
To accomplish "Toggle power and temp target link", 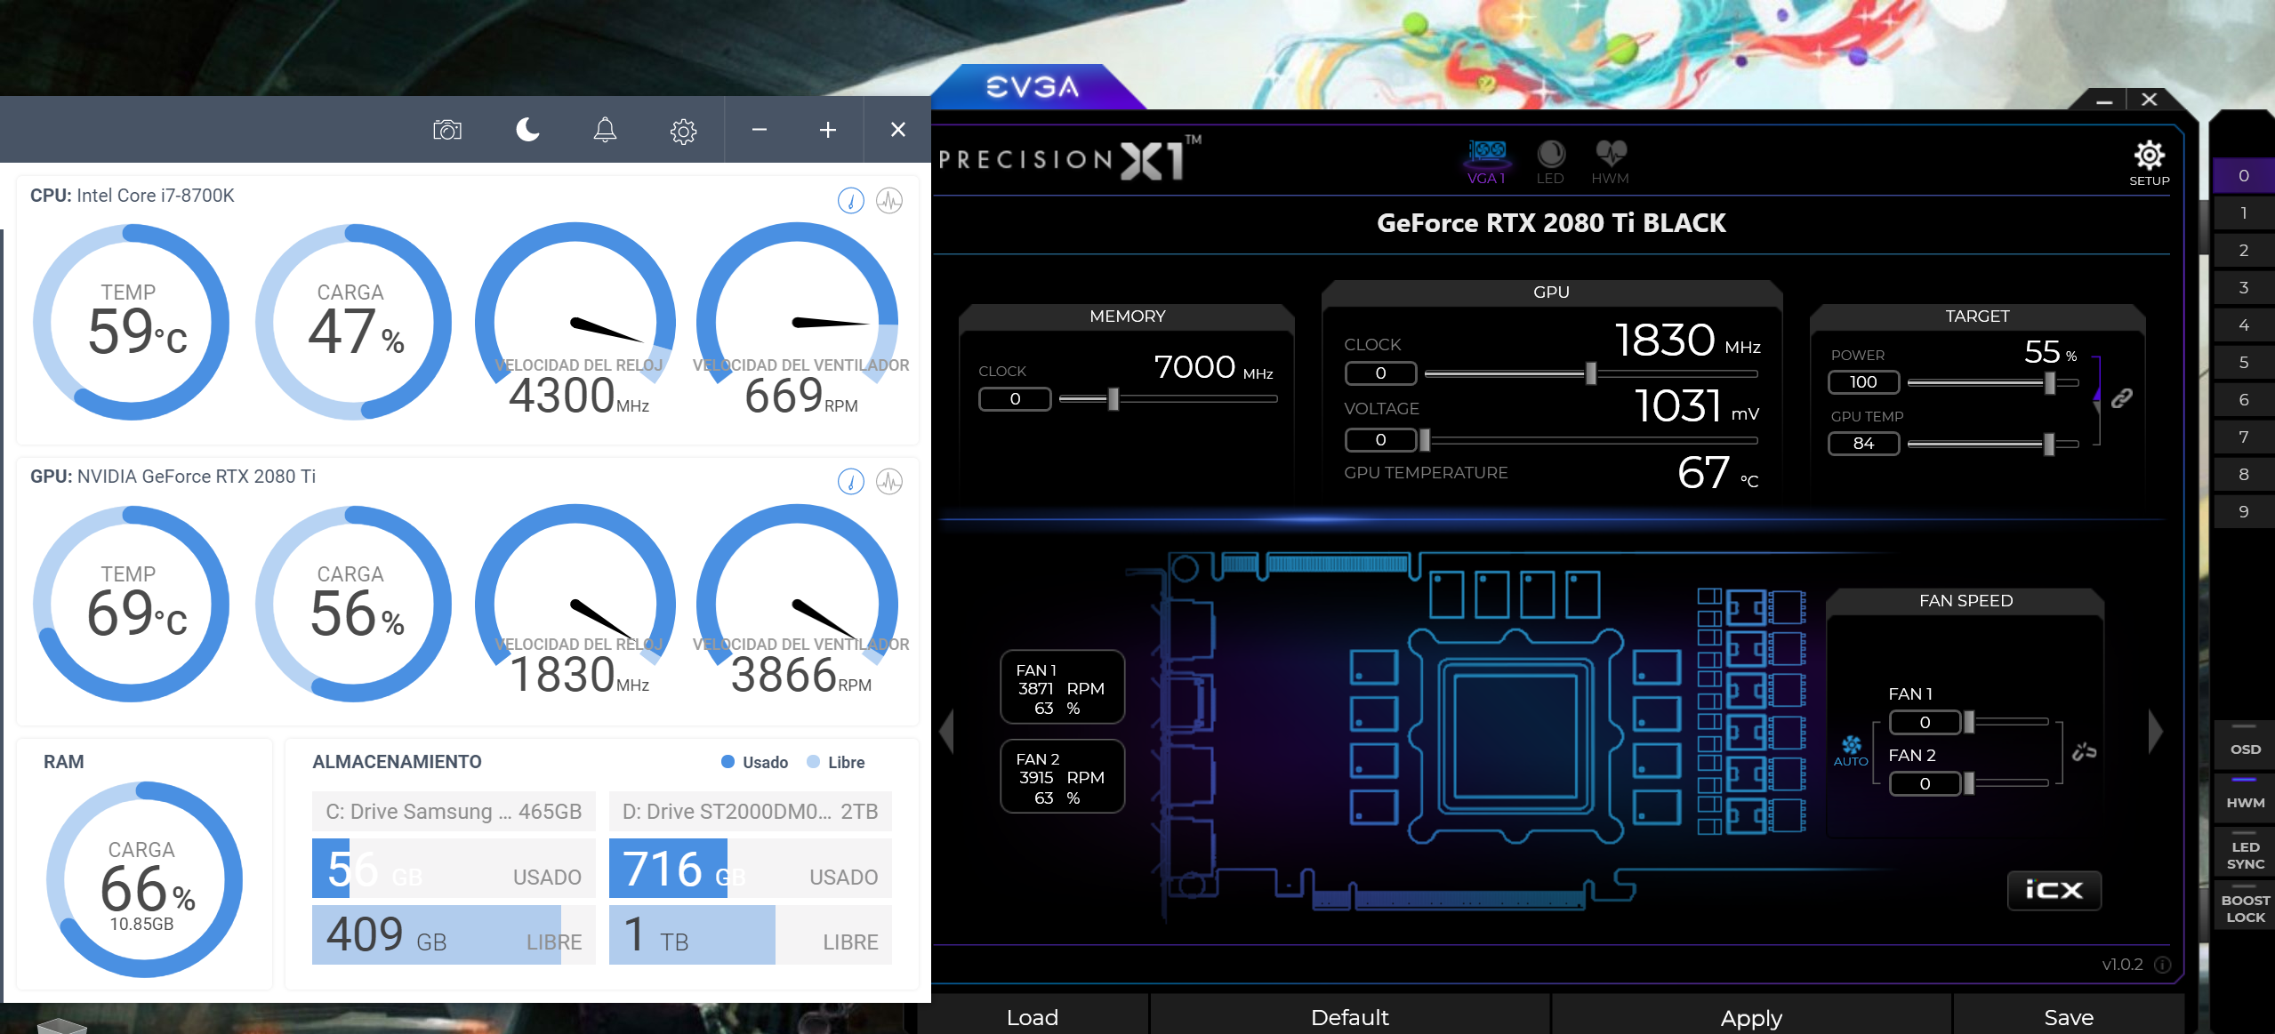I will (2122, 397).
